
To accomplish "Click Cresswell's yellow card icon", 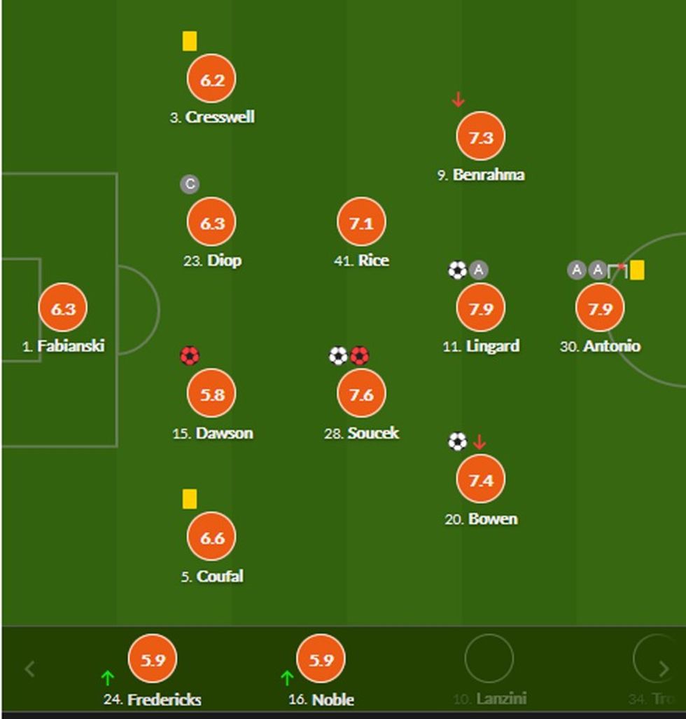I will click(190, 41).
